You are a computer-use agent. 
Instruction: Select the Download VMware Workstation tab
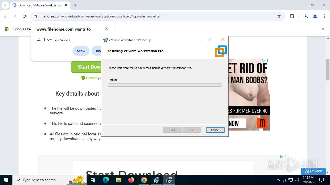pos(40,5)
